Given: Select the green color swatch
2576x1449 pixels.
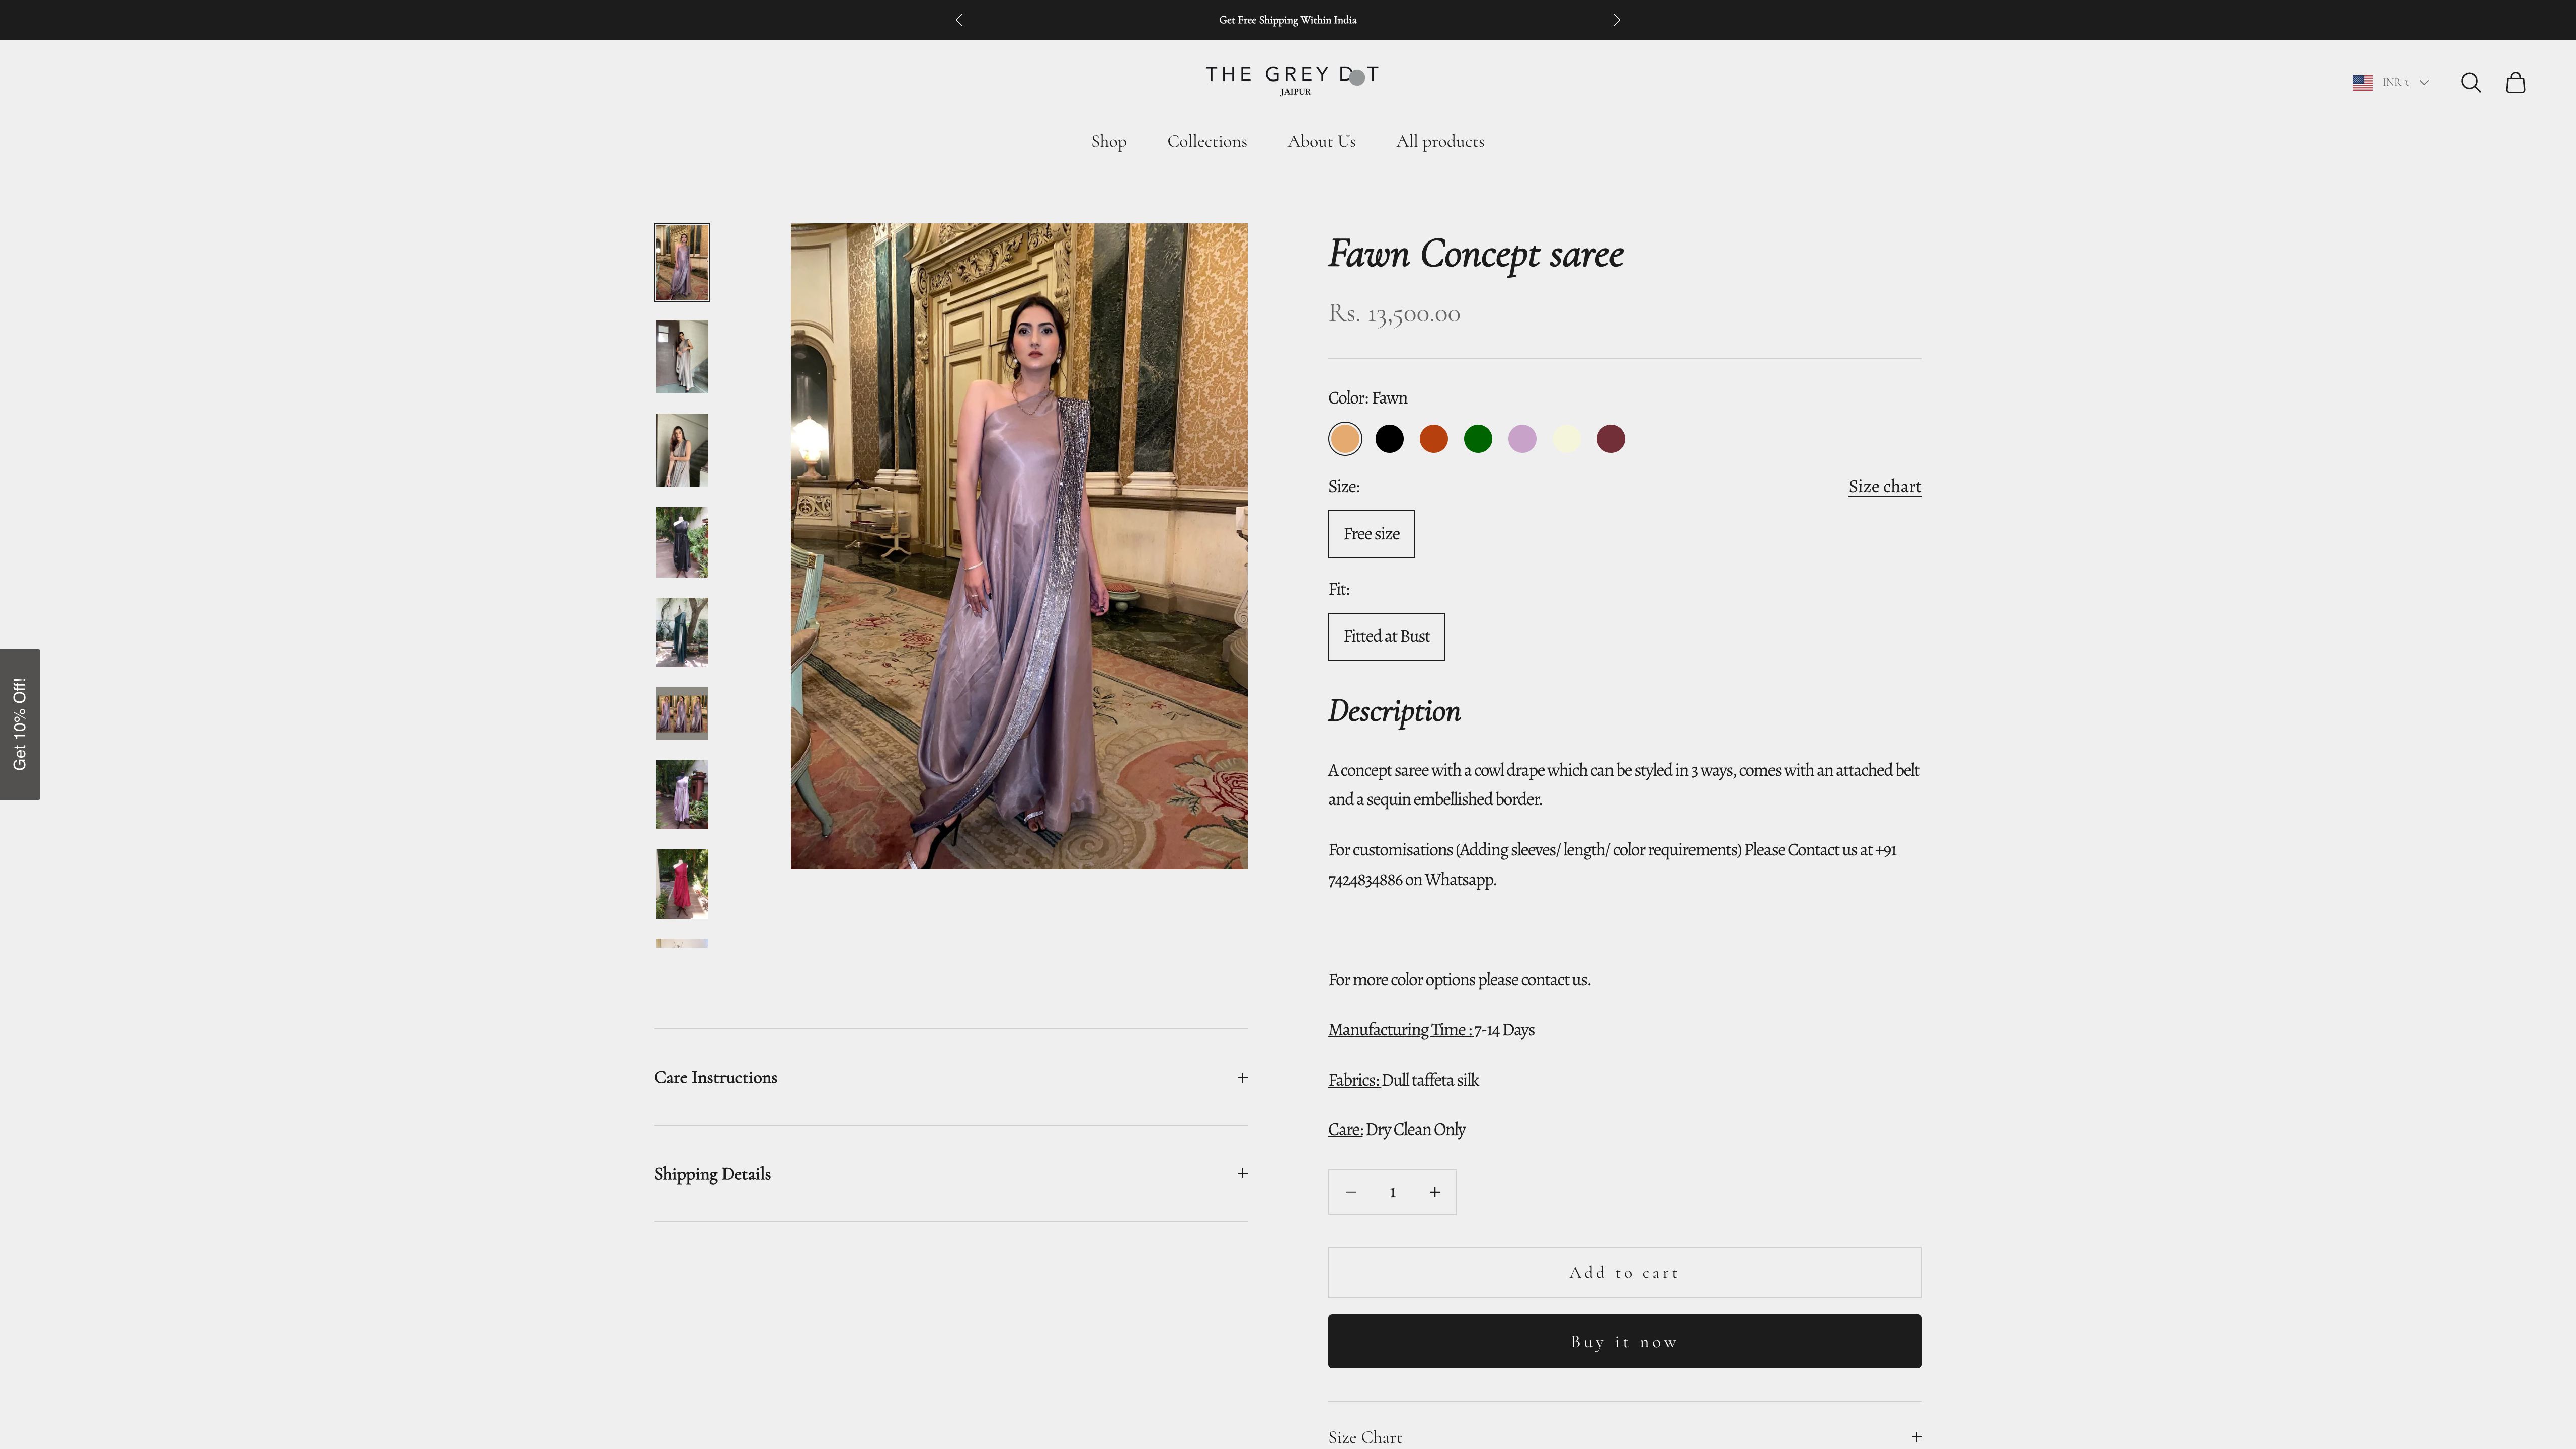Looking at the screenshot, I should (1477, 438).
